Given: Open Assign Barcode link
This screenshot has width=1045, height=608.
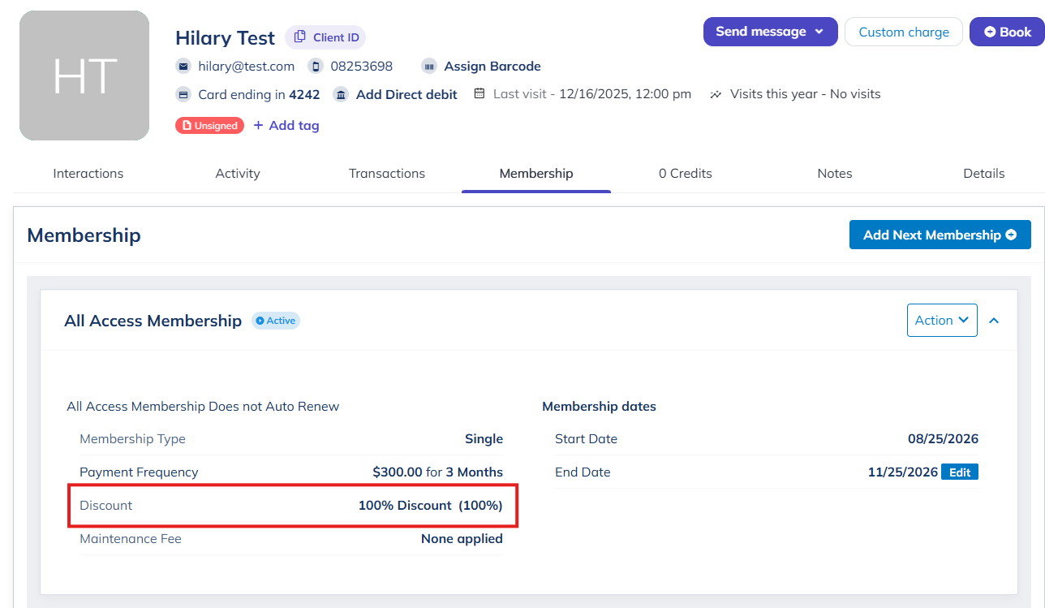Looking at the screenshot, I should [x=492, y=67].
